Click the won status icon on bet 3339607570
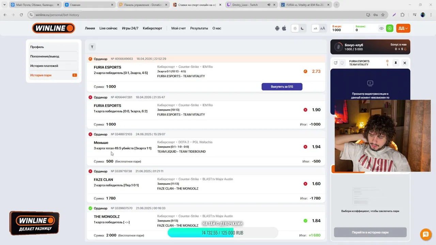This screenshot has width=436, height=245. (x=90, y=208)
